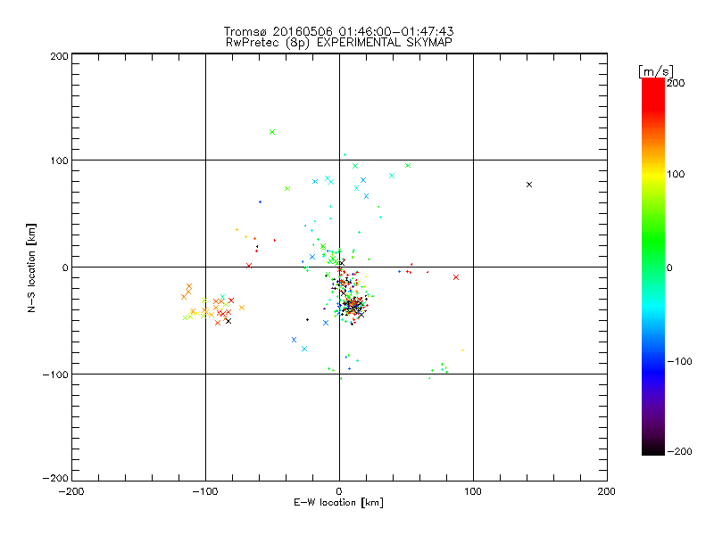Viewport: 714px width, 535px height.
Task: Select the N-S location [km] axis label
Action: [x=31, y=267]
